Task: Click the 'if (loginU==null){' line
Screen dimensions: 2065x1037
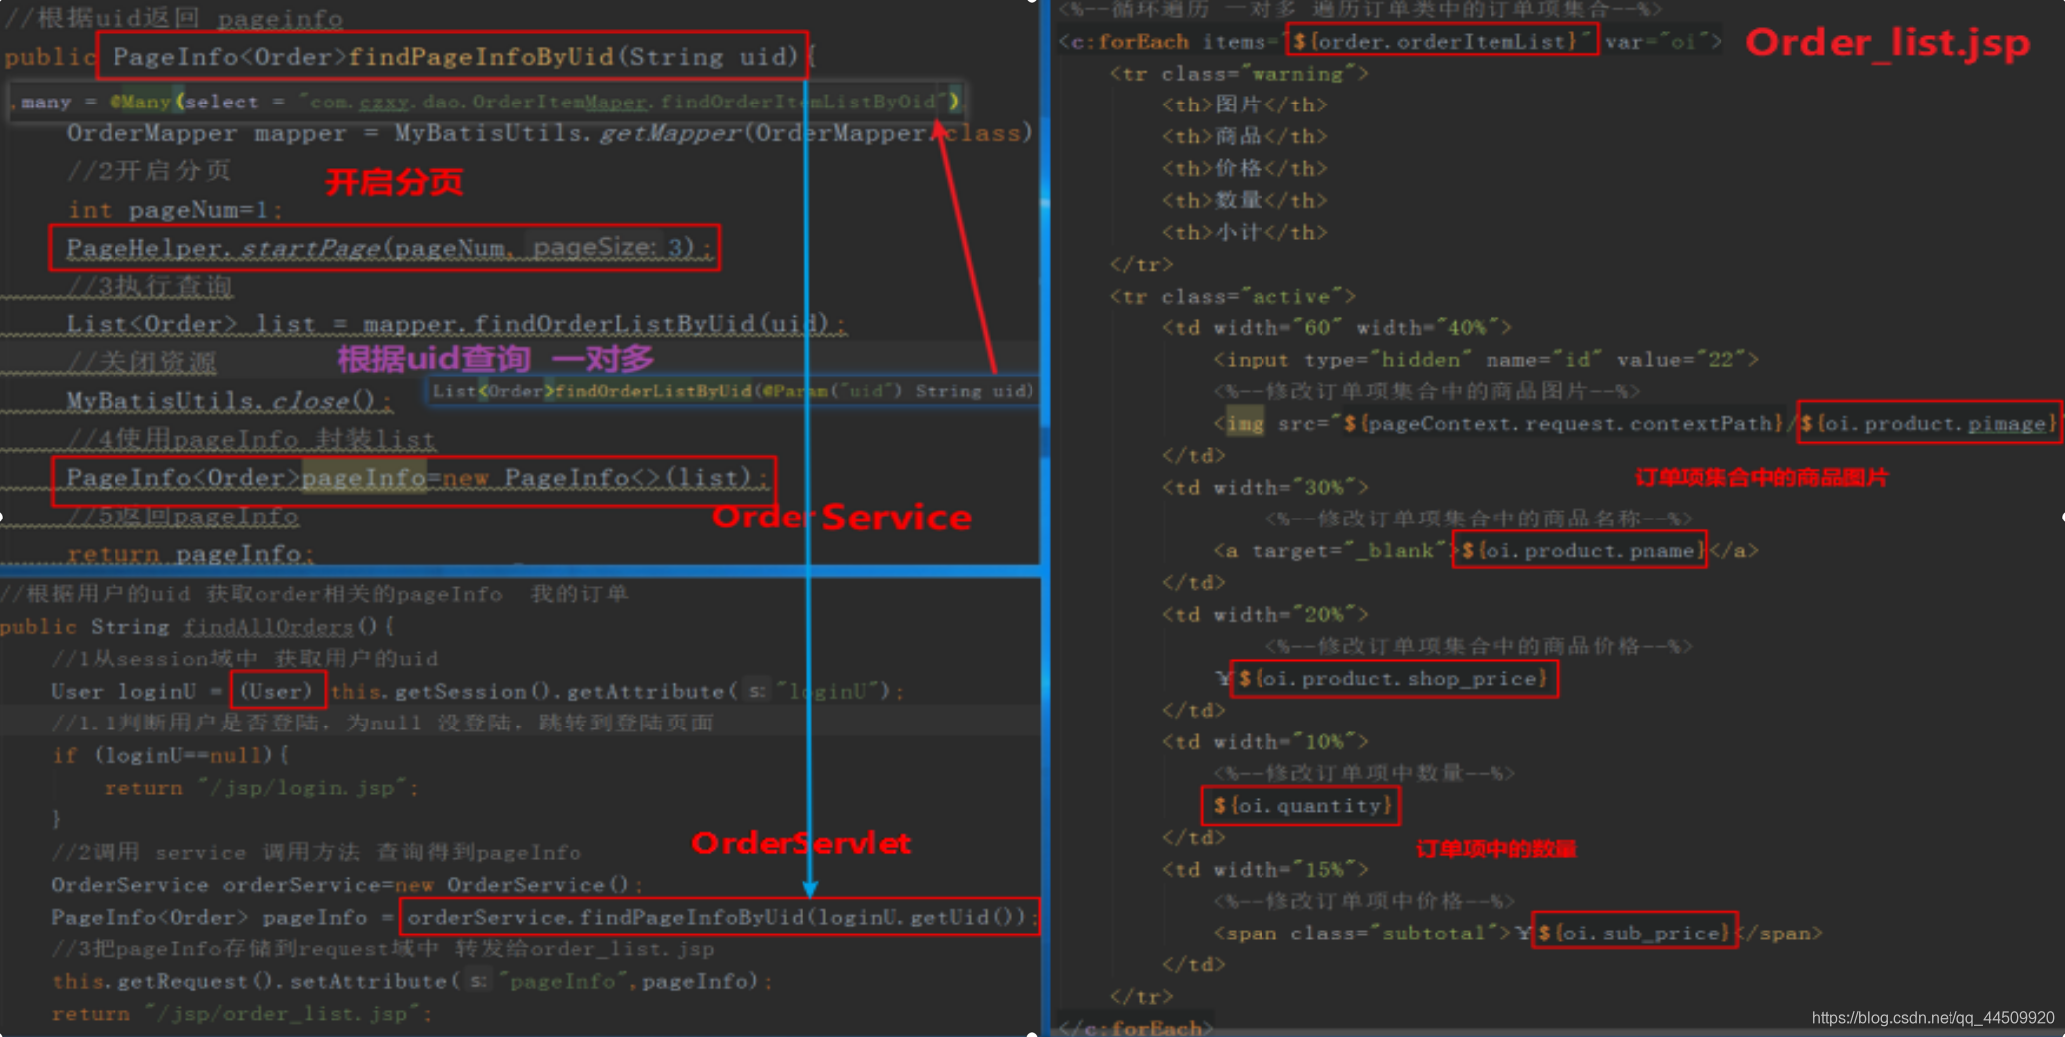Action: pyautogui.click(x=170, y=755)
